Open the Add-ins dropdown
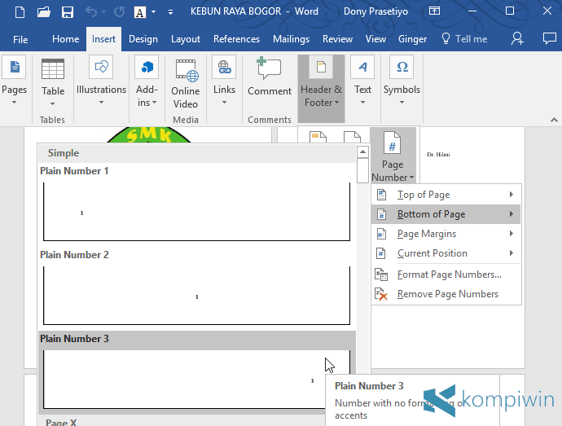The width and height of the screenshot is (562, 426). pos(147,81)
